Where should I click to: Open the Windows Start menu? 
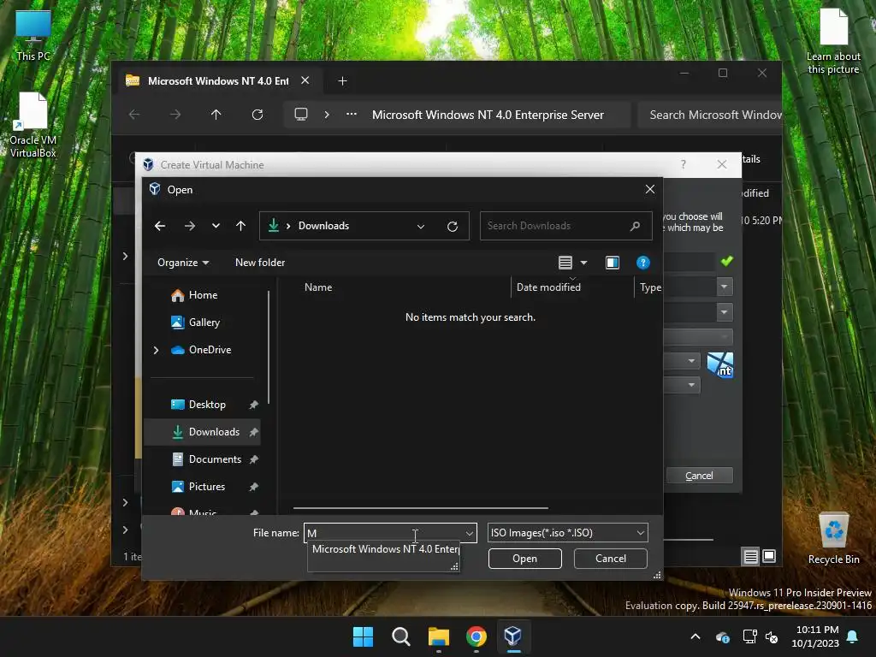click(363, 636)
